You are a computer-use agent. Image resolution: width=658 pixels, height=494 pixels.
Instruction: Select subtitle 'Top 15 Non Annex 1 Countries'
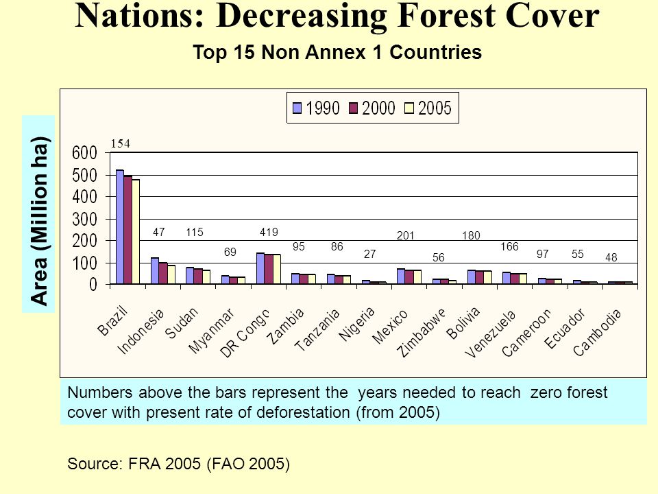[337, 53]
